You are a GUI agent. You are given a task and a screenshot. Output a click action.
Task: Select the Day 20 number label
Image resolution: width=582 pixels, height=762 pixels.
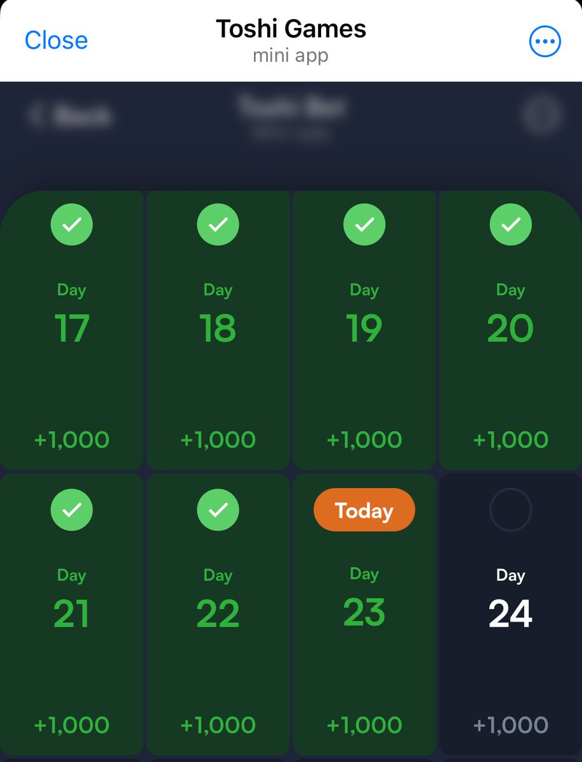(x=510, y=328)
